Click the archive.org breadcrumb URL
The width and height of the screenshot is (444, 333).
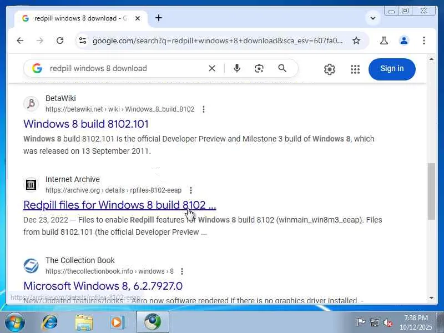113,190
